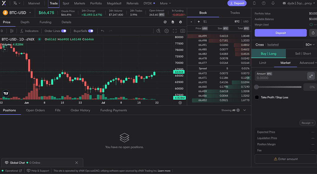Open the Indicators menu
The image size is (317, 174).
click(x=29, y=31)
